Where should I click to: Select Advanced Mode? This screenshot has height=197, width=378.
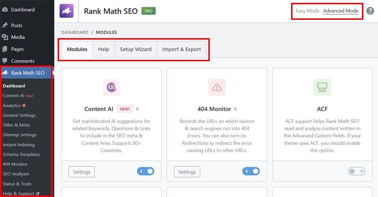pyautogui.click(x=341, y=11)
